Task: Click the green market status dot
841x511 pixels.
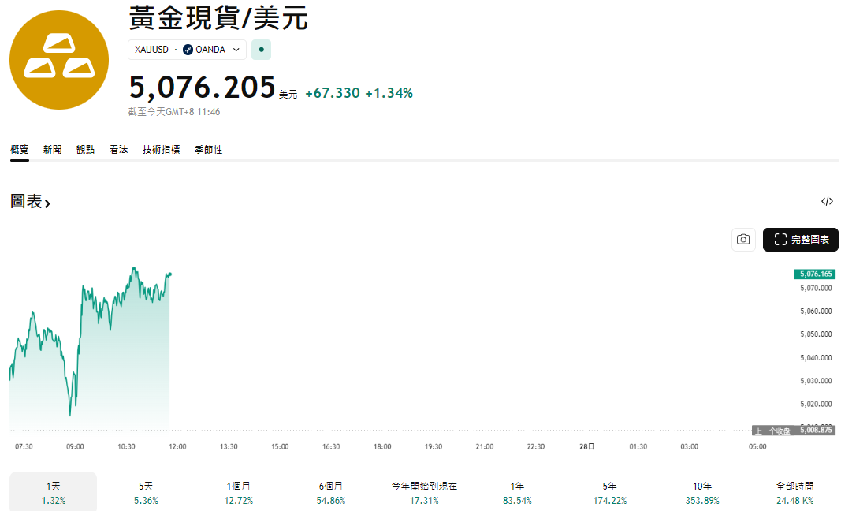Action: [x=261, y=50]
